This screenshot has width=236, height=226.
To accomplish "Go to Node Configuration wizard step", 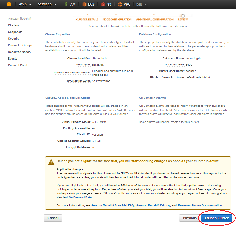I will coord(117,19).
